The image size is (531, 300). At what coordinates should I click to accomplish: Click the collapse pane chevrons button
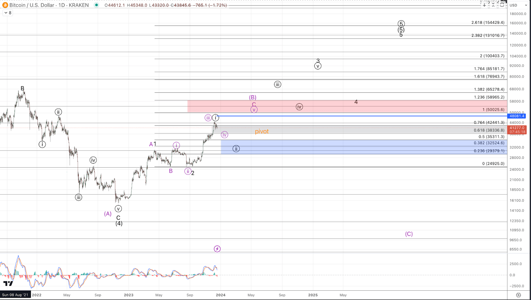(x=493, y=5)
